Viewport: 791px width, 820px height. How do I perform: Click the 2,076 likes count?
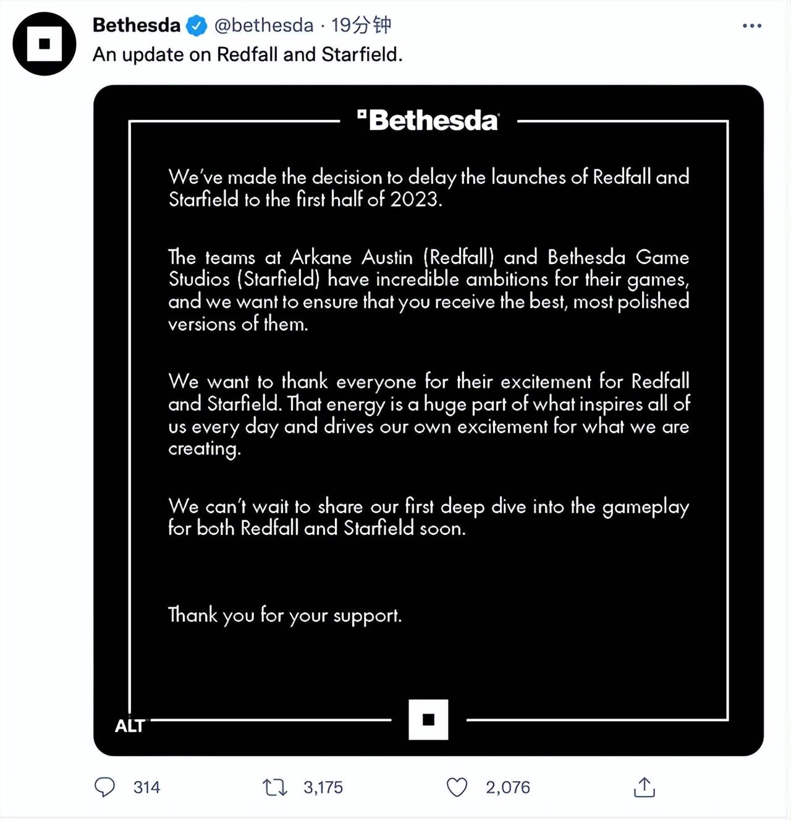pyautogui.click(x=507, y=787)
